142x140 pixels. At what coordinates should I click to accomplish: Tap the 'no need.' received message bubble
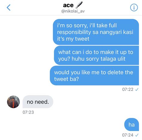point(38,102)
